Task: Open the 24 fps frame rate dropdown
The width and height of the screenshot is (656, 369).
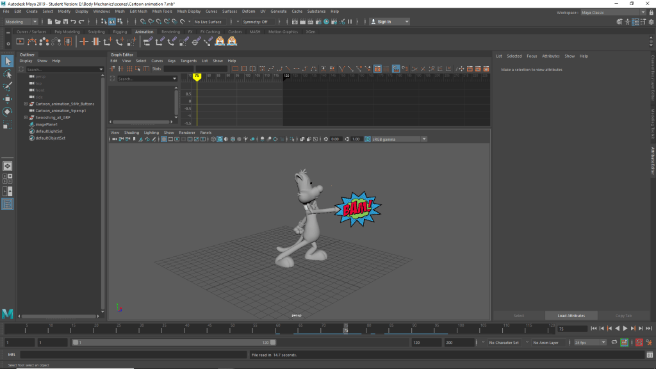Action: pos(589,343)
